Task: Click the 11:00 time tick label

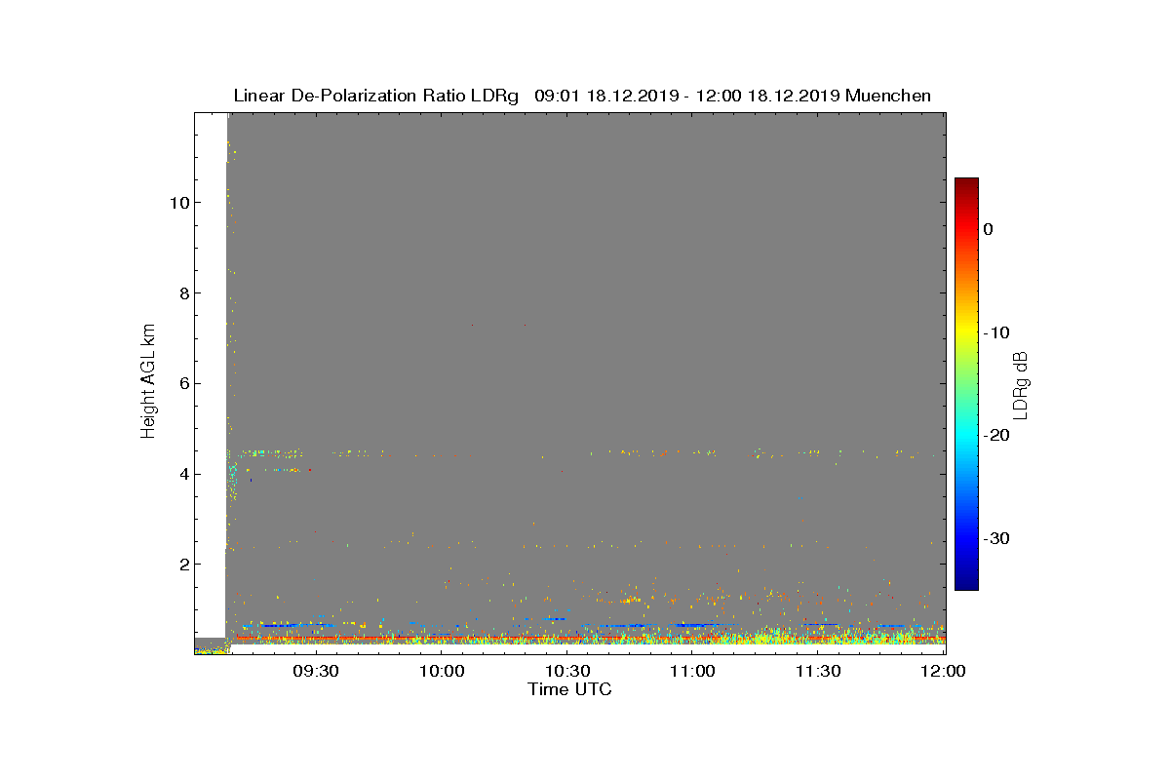Action: (693, 672)
